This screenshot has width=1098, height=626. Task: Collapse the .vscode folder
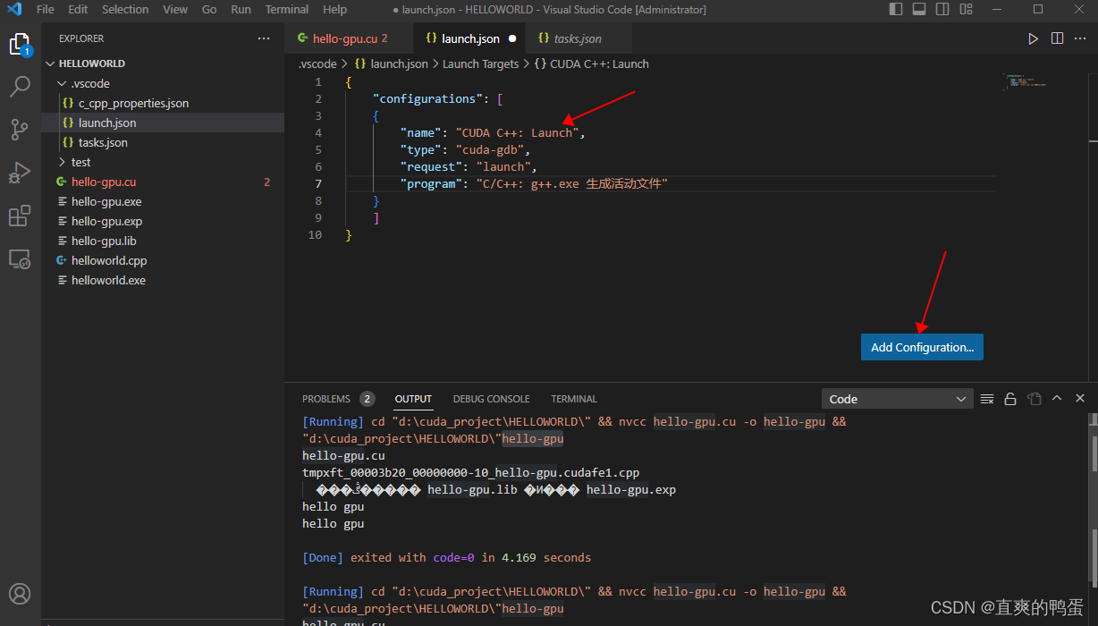click(90, 83)
